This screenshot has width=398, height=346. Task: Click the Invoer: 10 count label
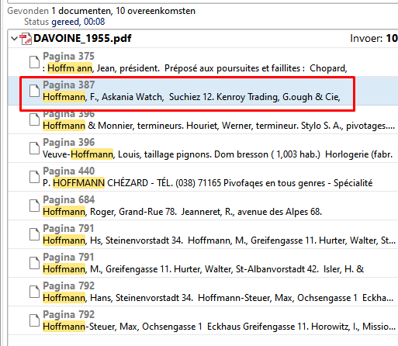(x=374, y=39)
